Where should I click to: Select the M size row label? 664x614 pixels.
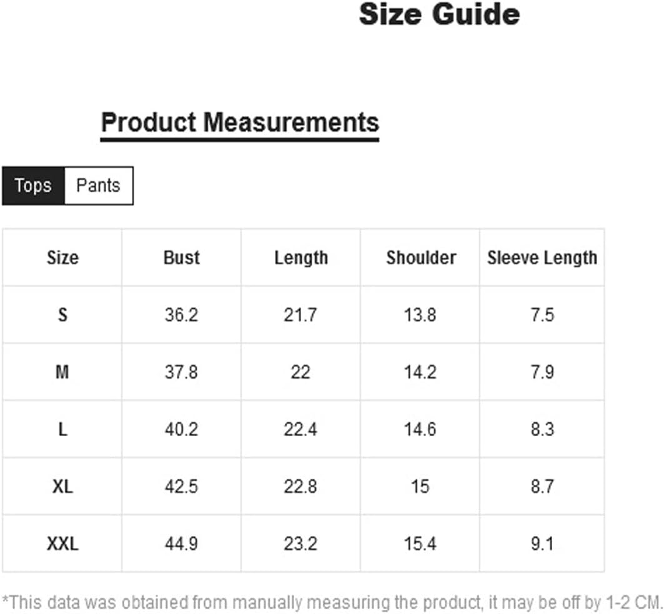coord(62,373)
